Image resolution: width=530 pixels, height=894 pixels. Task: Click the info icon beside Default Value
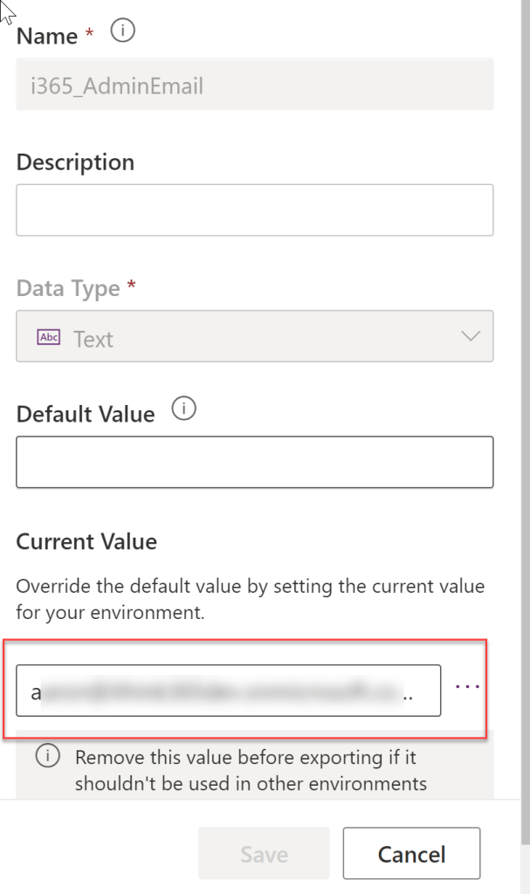[184, 409]
